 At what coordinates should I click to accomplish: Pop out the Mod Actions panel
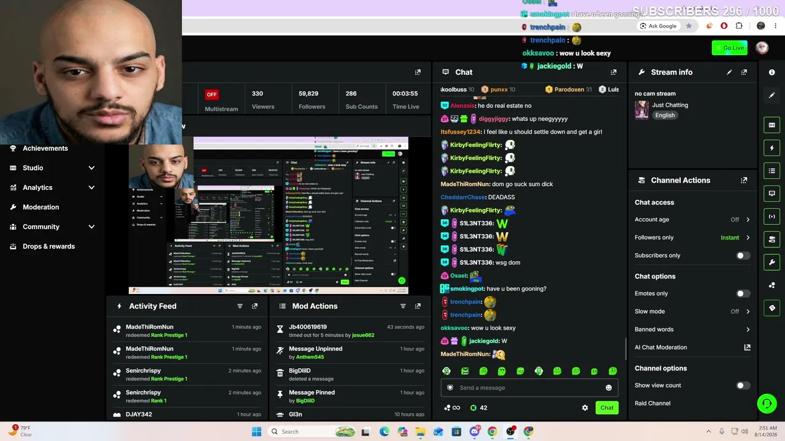418,306
